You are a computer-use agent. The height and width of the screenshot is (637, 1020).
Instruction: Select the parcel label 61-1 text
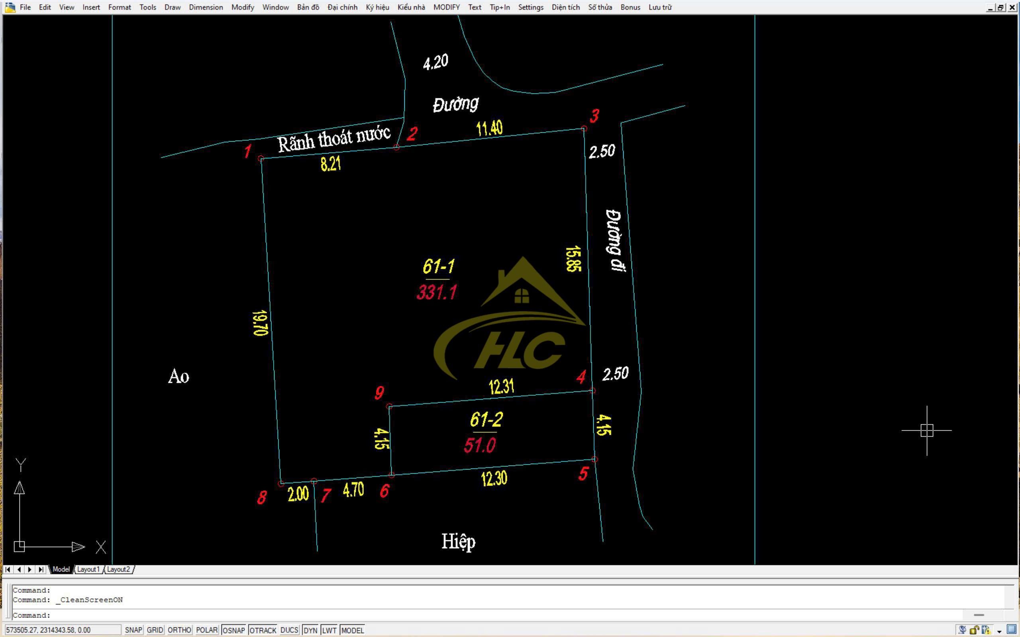[x=438, y=266]
